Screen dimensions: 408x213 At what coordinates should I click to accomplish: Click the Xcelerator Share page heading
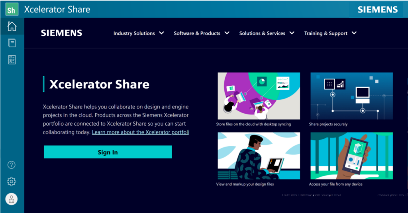click(99, 84)
